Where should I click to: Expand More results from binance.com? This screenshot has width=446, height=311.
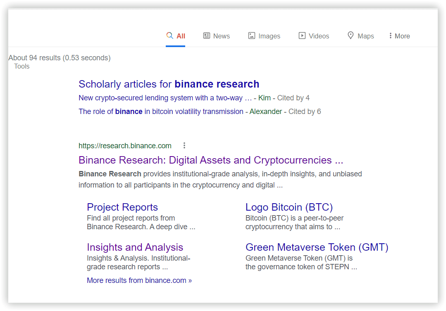(x=139, y=280)
